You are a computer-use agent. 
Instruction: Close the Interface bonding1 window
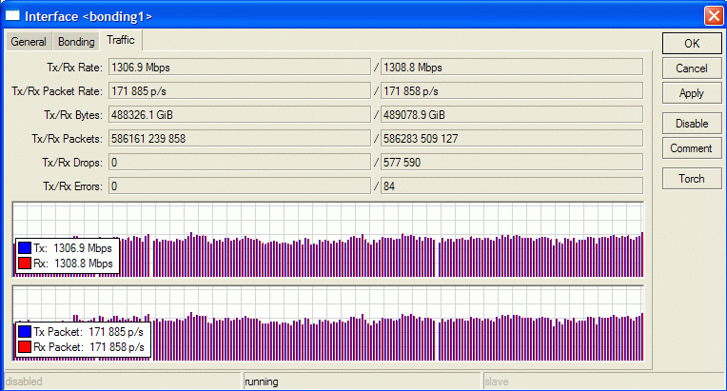713,16
